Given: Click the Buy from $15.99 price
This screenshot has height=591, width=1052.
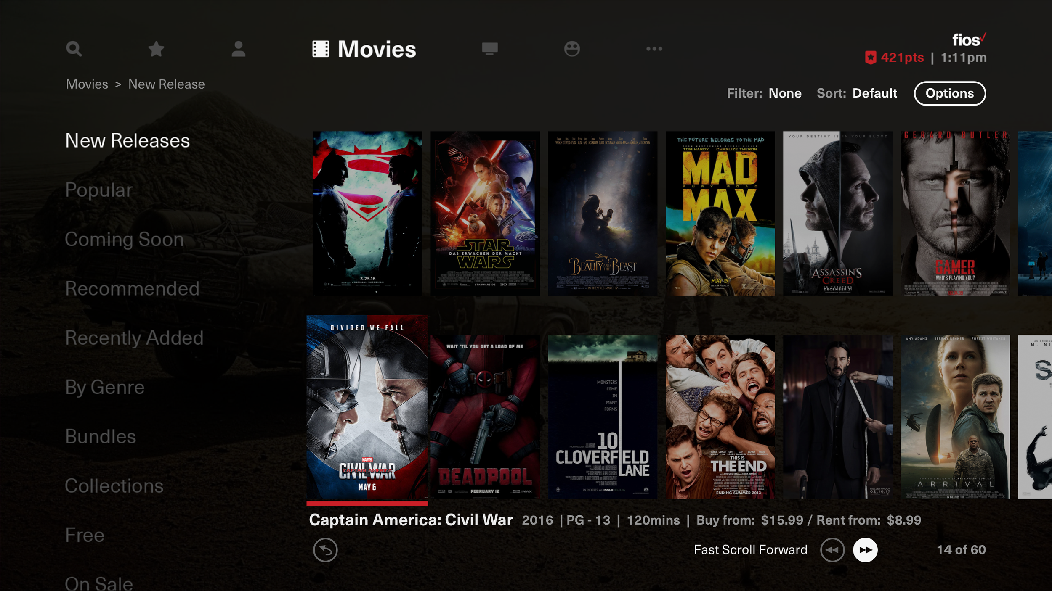Looking at the screenshot, I should [x=750, y=520].
